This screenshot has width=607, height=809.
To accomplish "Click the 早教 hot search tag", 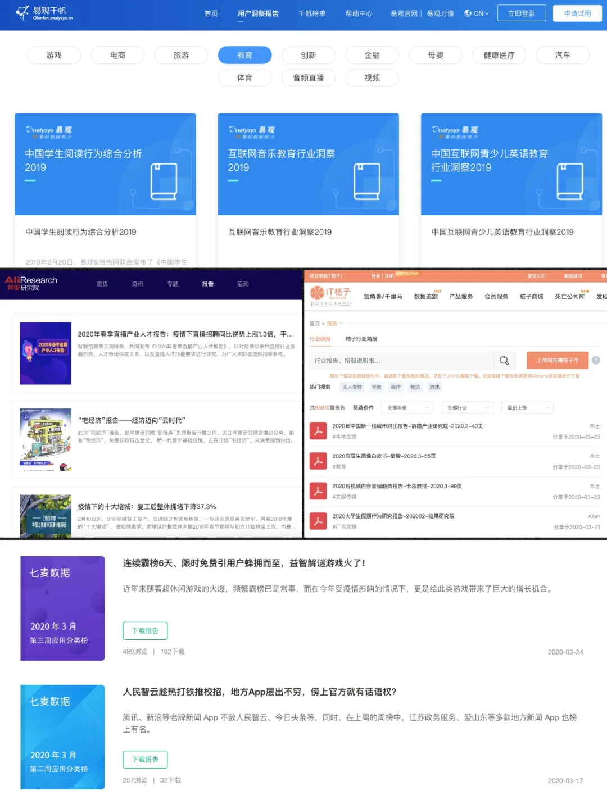I will click(x=377, y=387).
